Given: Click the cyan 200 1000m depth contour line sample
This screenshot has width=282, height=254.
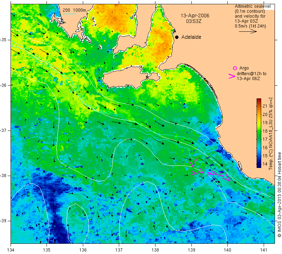Looking at the screenshot, I should click(69, 14).
